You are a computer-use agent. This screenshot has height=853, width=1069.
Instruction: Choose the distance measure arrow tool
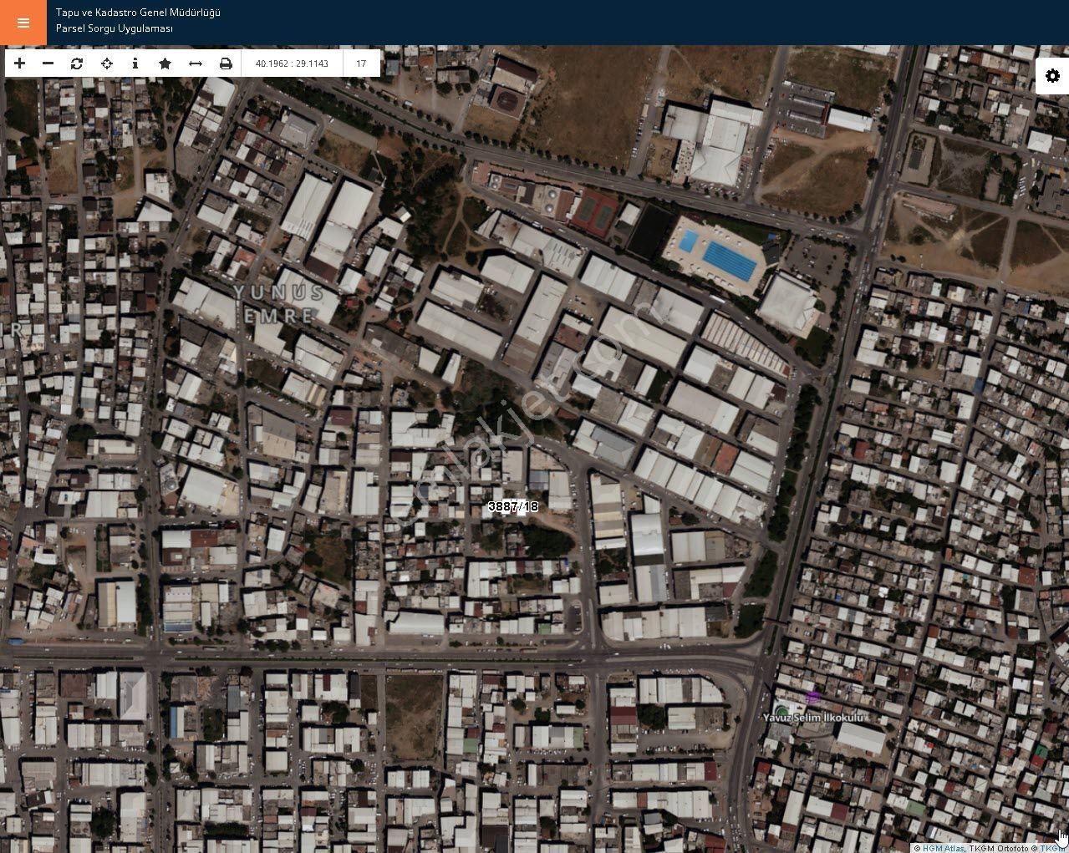[x=196, y=63]
